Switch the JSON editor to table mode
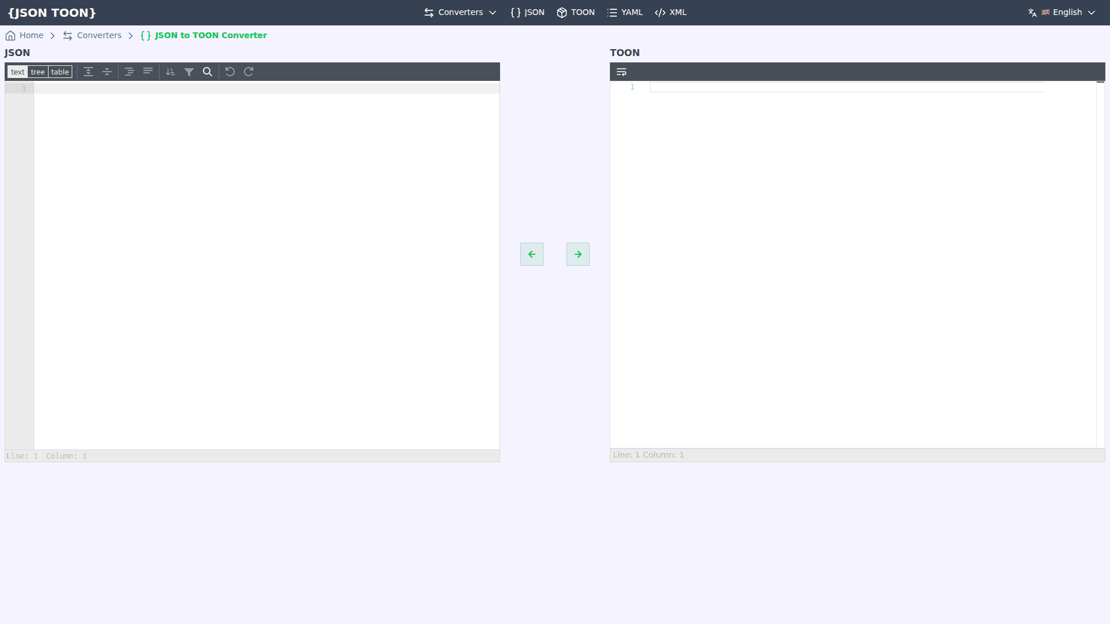 (60, 72)
